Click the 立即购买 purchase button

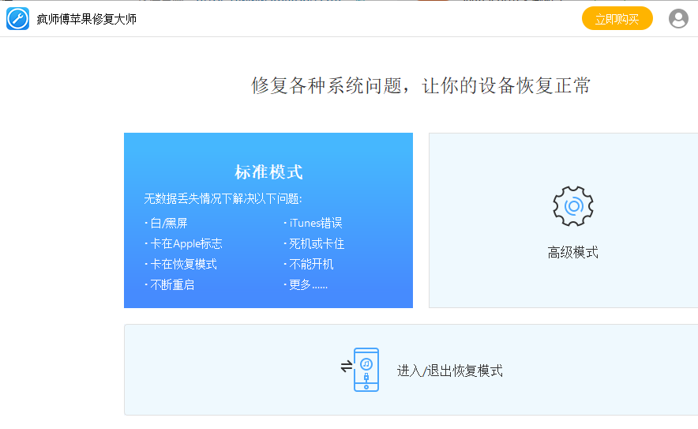click(x=617, y=19)
